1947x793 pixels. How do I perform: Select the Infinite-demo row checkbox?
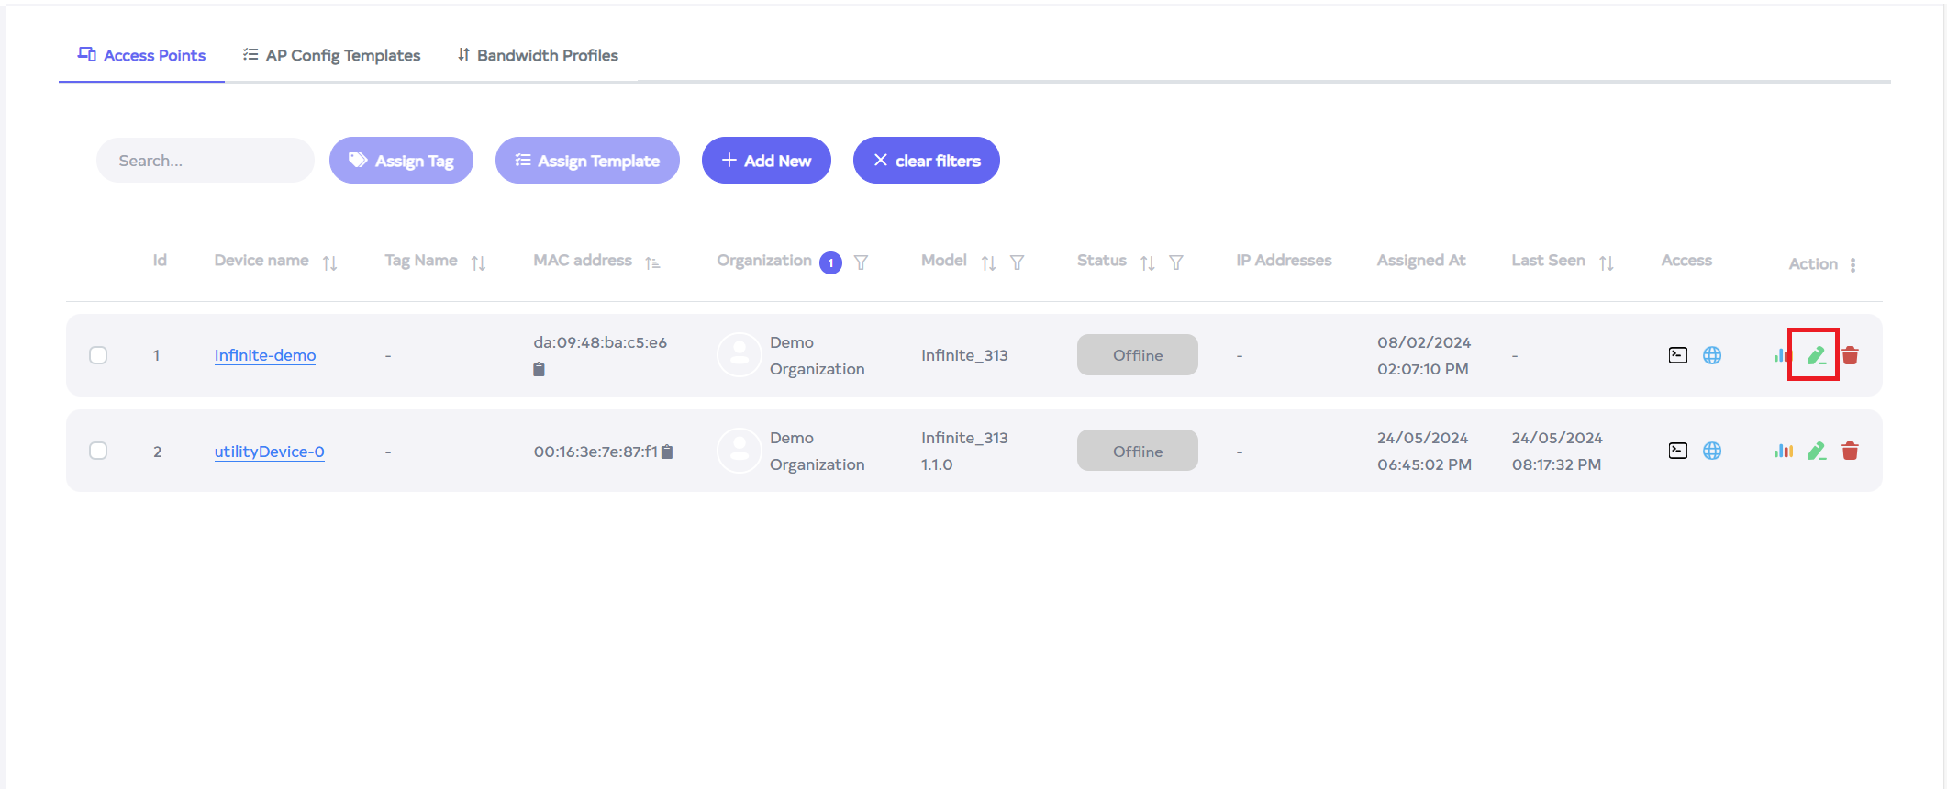98,355
